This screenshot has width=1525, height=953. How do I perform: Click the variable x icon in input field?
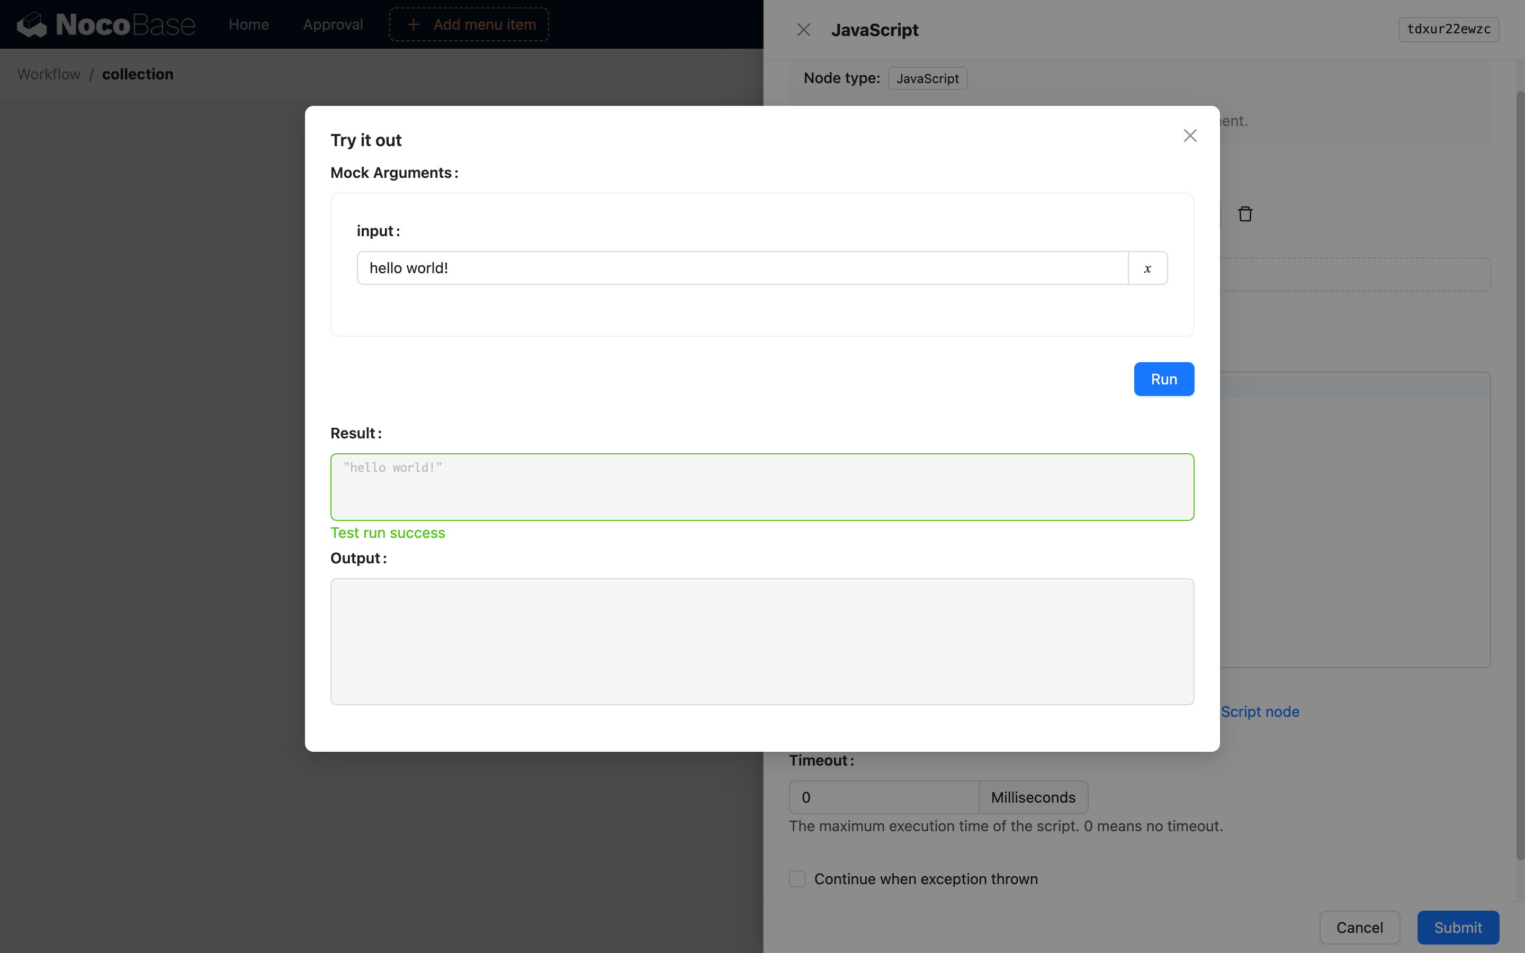click(1147, 268)
